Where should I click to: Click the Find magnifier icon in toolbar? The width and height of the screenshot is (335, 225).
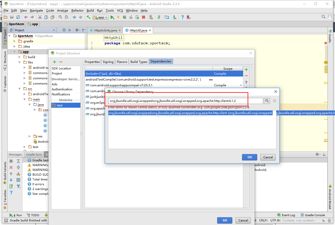(x=60, y=17)
